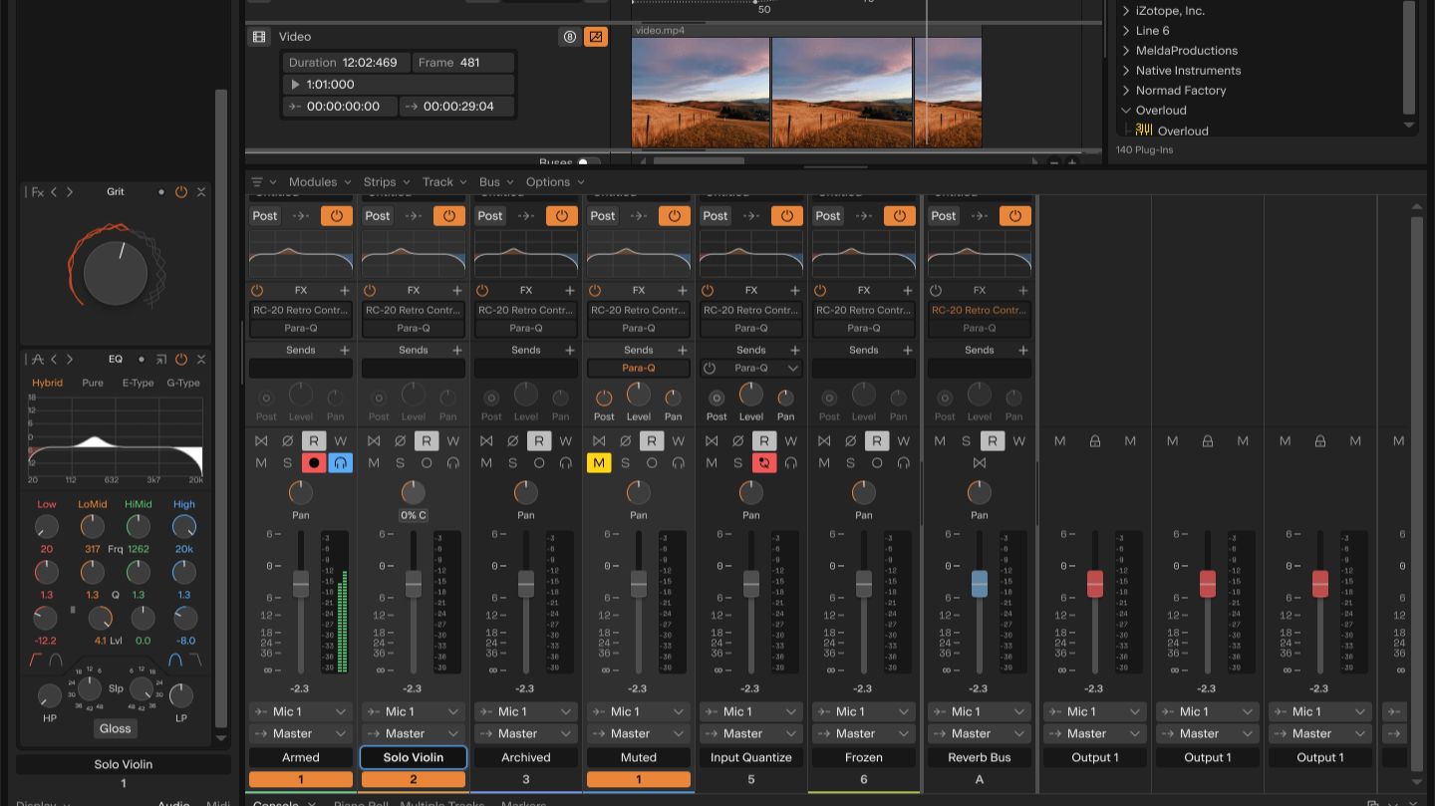Expand the iZotope, Inc. plug-in folder

click(1126, 11)
